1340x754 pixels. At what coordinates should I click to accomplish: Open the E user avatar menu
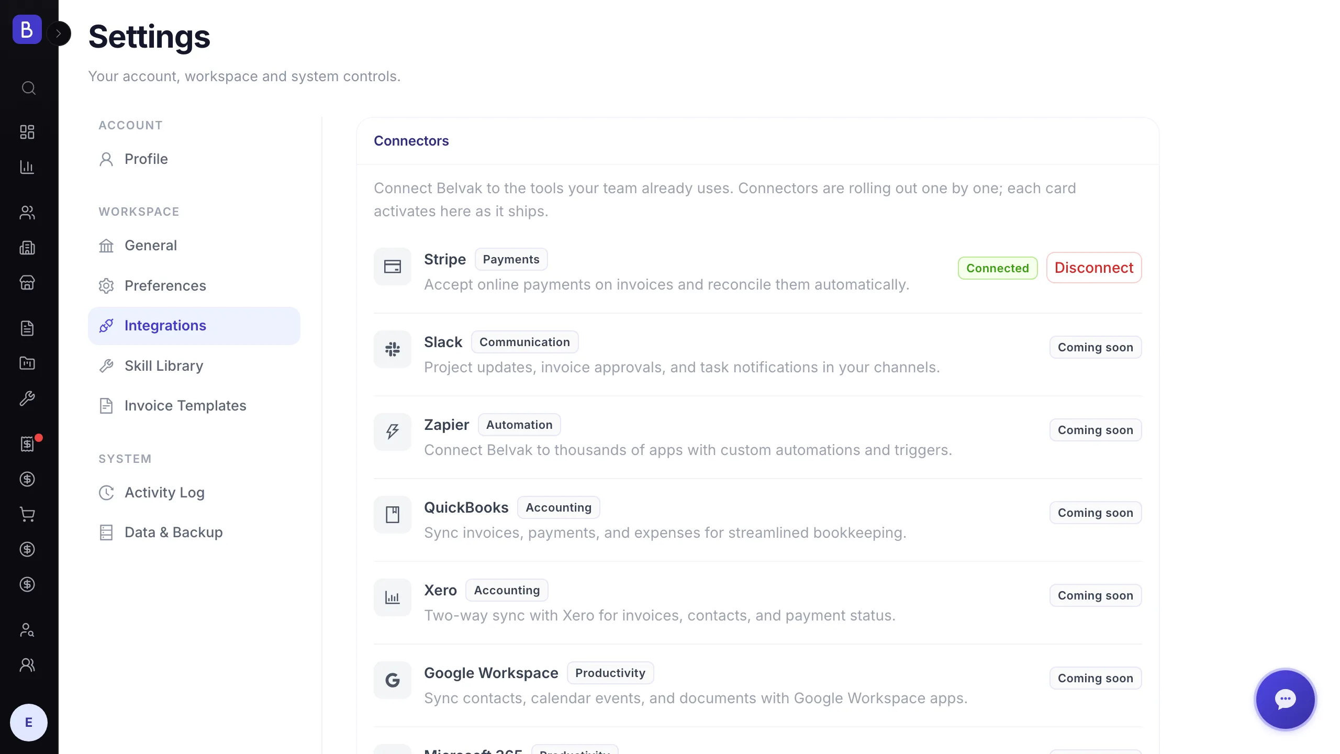[29, 723]
